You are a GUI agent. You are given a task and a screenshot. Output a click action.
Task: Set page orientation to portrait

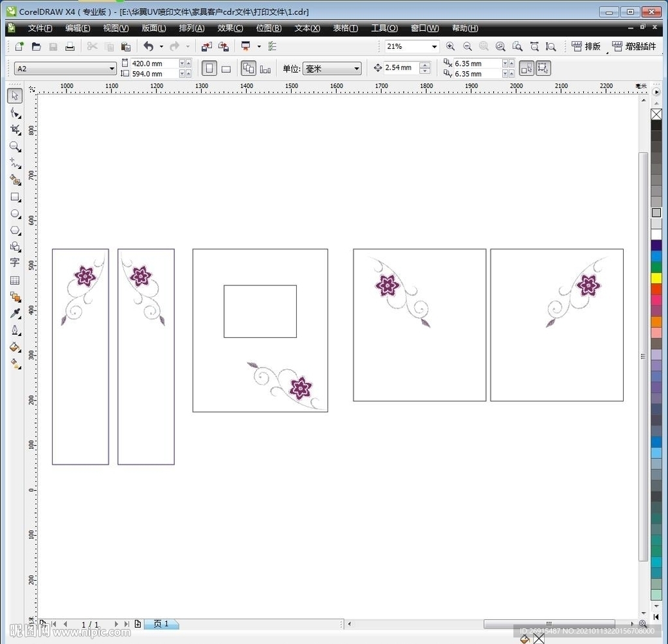point(209,69)
